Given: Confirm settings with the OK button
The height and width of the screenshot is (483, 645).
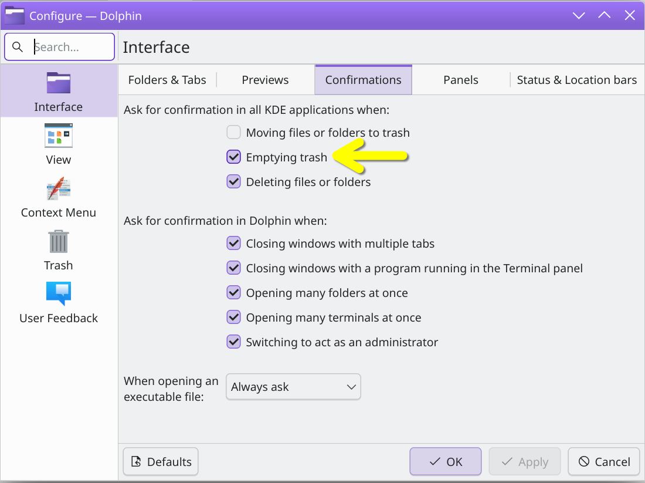Looking at the screenshot, I should (x=446, y=462).
